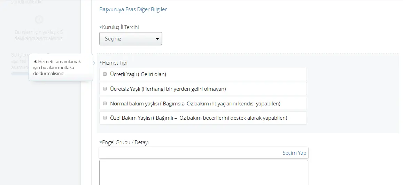This screenshot has width=403, height=185.
Task: Tick the Ücretsiz Yaşlı checkbox
Action: [105, 89]
